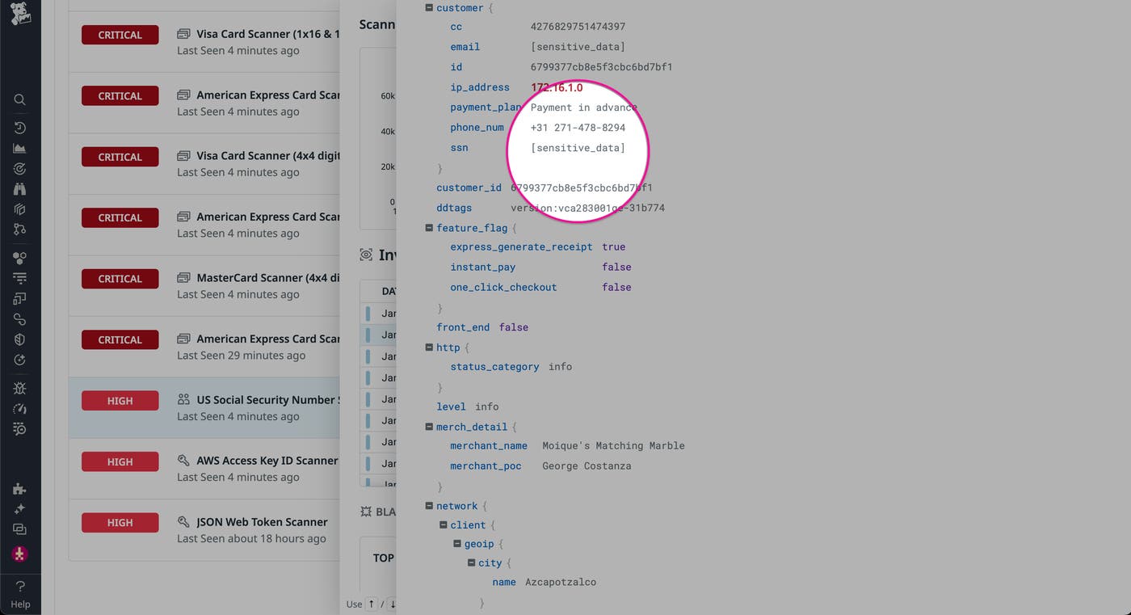Click the ip_address value 172.16.1.0
The height and width of the screenshot is (615, 1131).
557,87
